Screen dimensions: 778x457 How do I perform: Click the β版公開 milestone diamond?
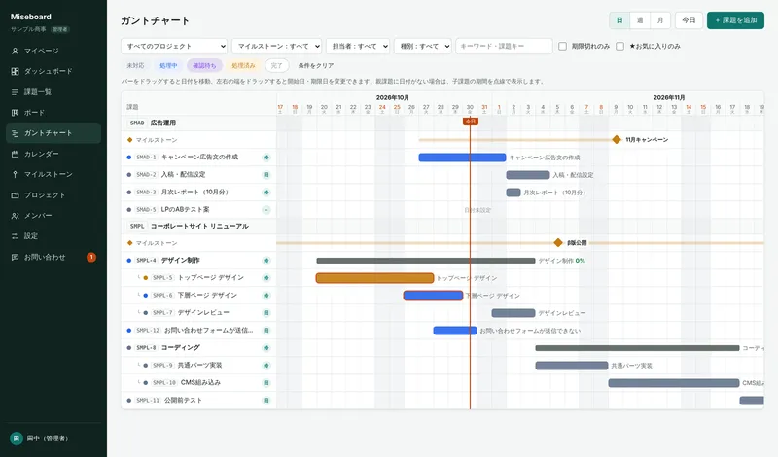(558, 243)
